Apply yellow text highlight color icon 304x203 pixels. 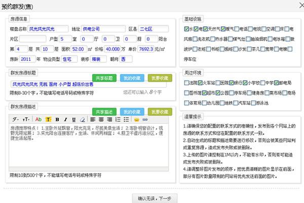pyautogui.click(x=48, y=119)
